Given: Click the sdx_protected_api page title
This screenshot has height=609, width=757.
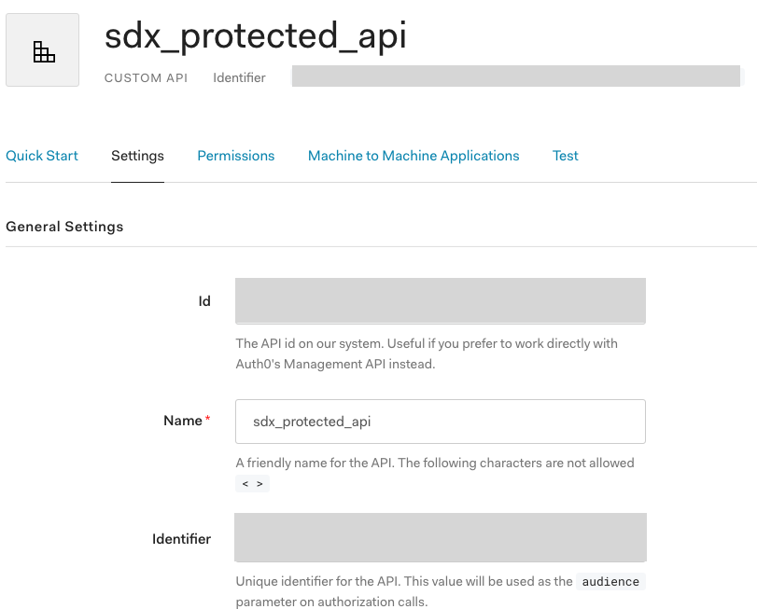Looking at the screenshot, I should point(256,36).
